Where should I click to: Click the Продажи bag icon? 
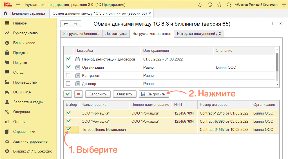7,53
